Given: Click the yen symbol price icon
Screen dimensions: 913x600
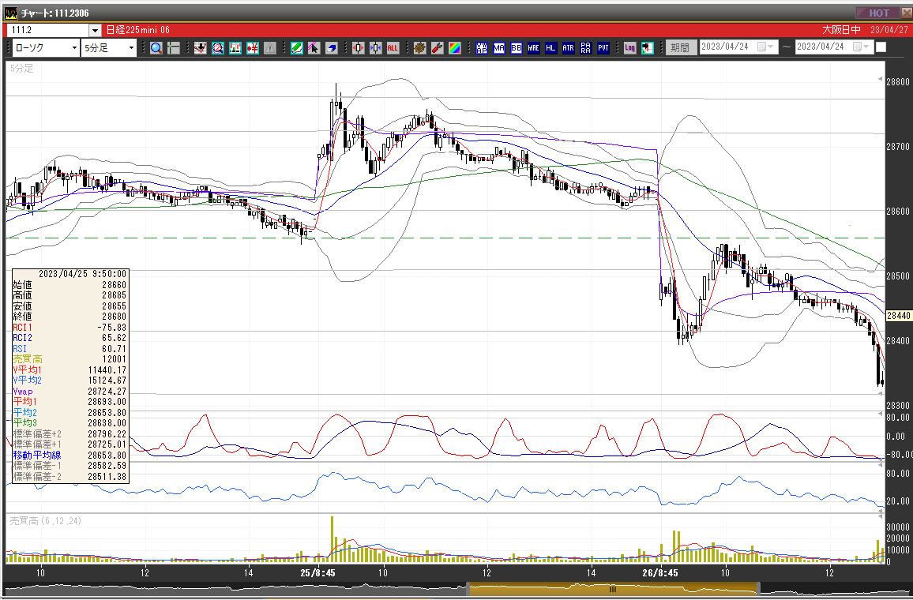Looking at the screenshot, I should [253, 48].
